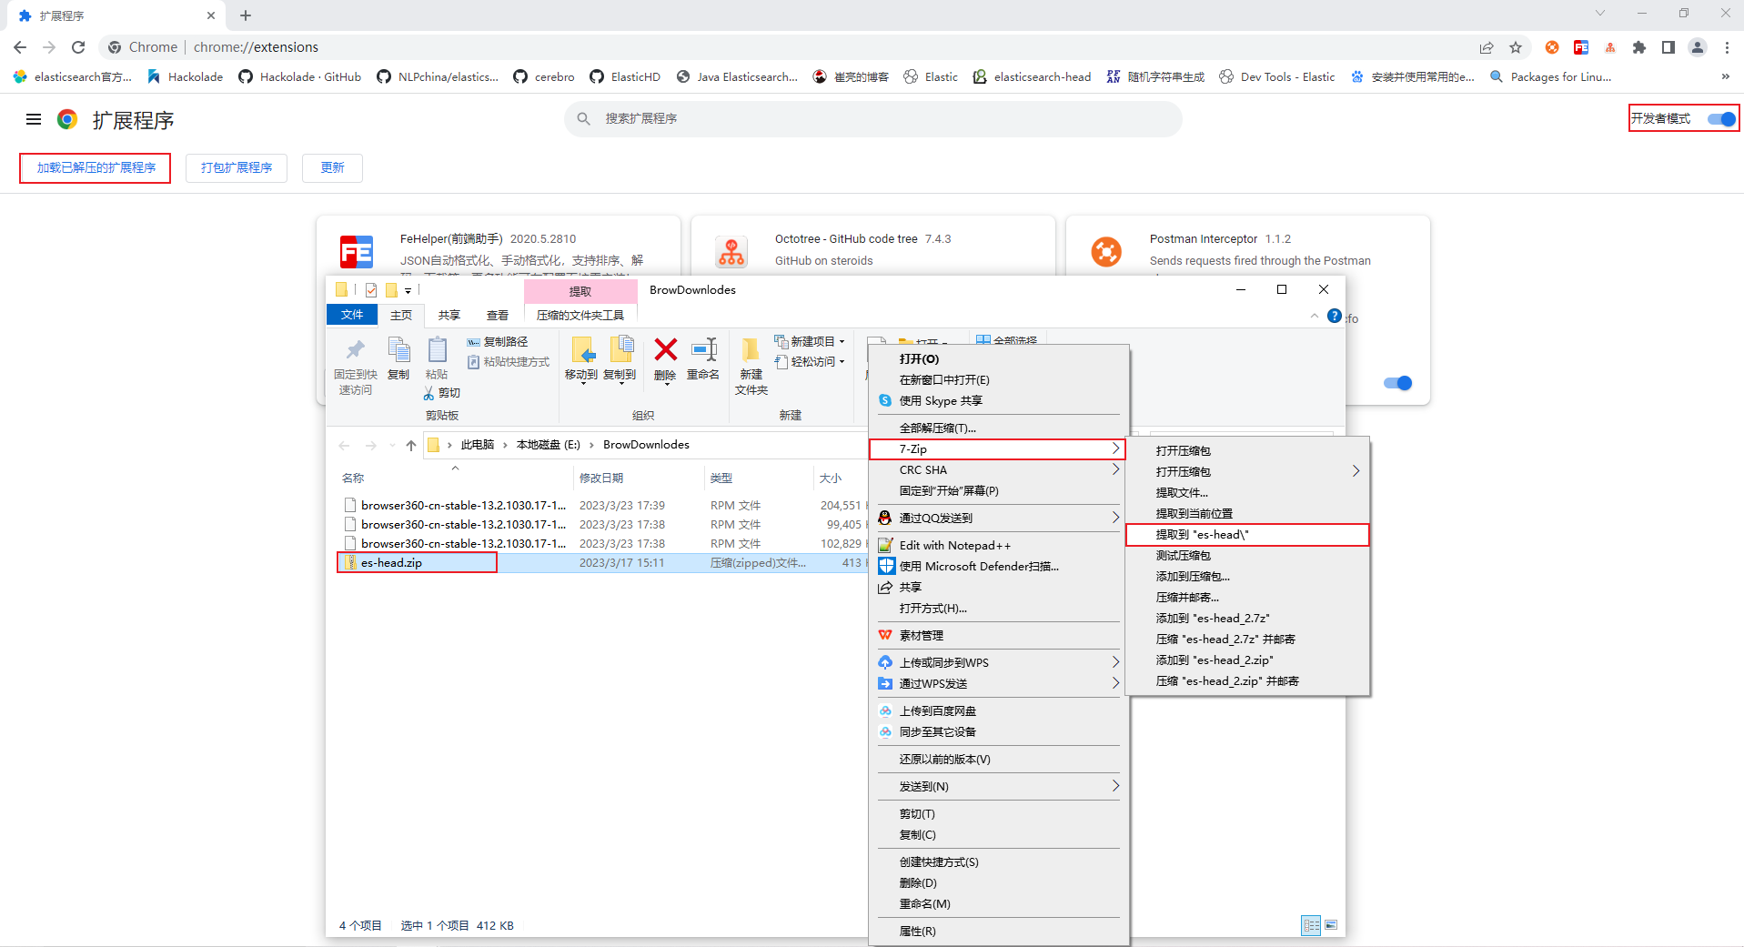Switch to the 查看 ribbon tab
The image size is (1744, 947).
(498, 315)
